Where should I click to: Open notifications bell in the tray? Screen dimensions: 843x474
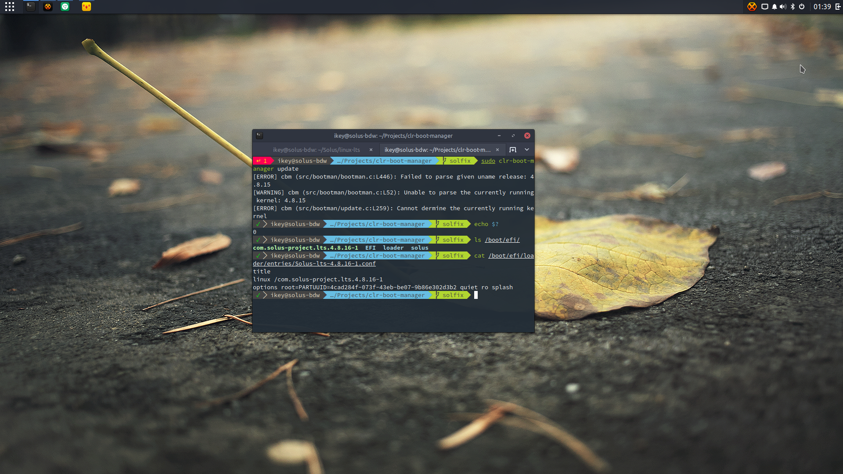point(775,7)
